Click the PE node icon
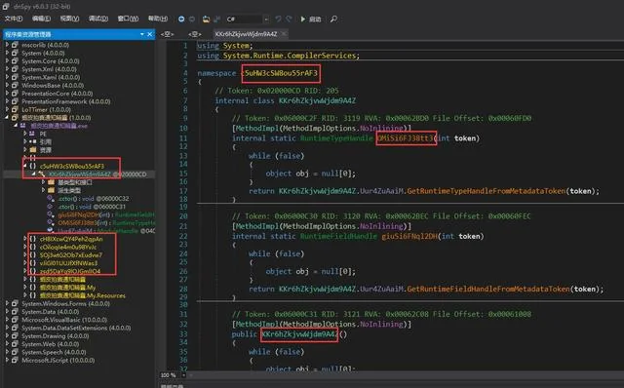Image resolution: width=624 pixels, height=388 pixels. 32,134
